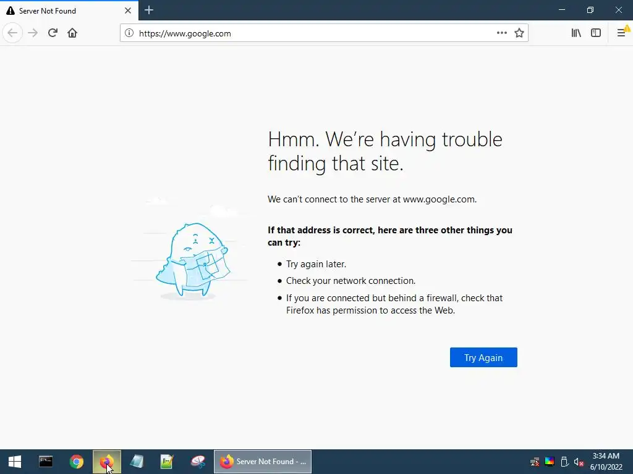Open the Firefox hamburger menu
Viewport: 633px width, 474px height.
[622, 33]
